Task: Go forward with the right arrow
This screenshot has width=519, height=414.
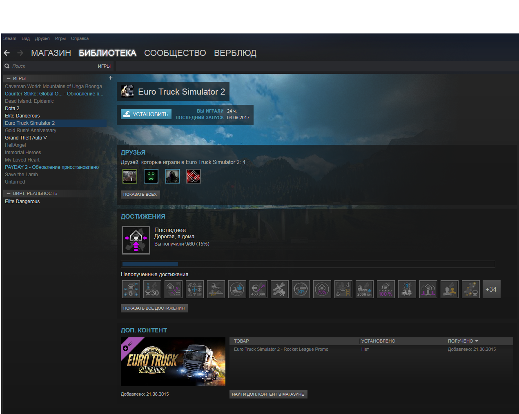Action: coord(20,53)
